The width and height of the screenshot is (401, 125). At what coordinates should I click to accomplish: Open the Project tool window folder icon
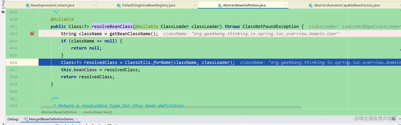click(3, 12)
